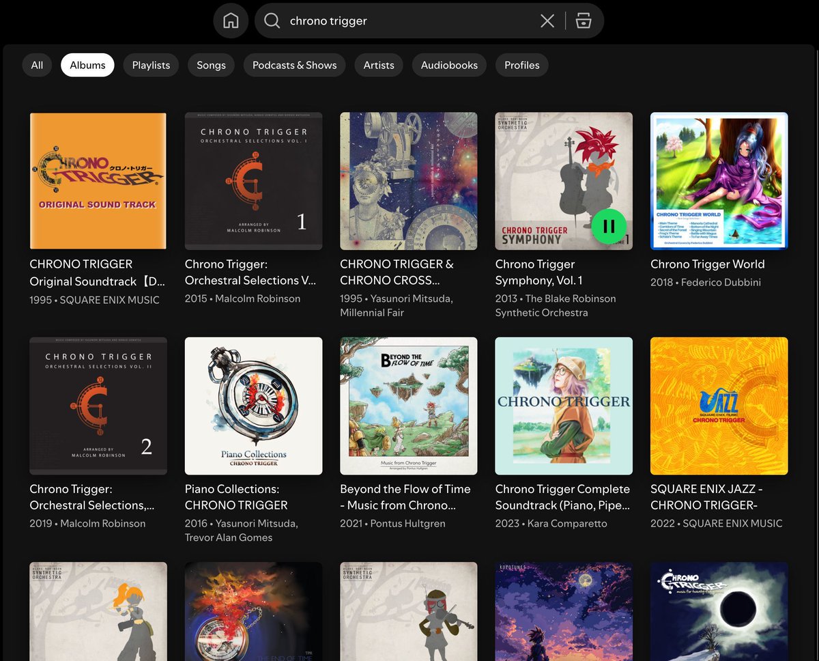Open the Podcasts & Shows filter

(294, 65)
